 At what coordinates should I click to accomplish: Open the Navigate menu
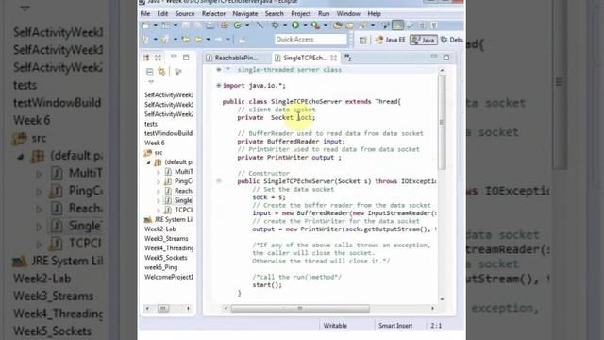point(245,14)
